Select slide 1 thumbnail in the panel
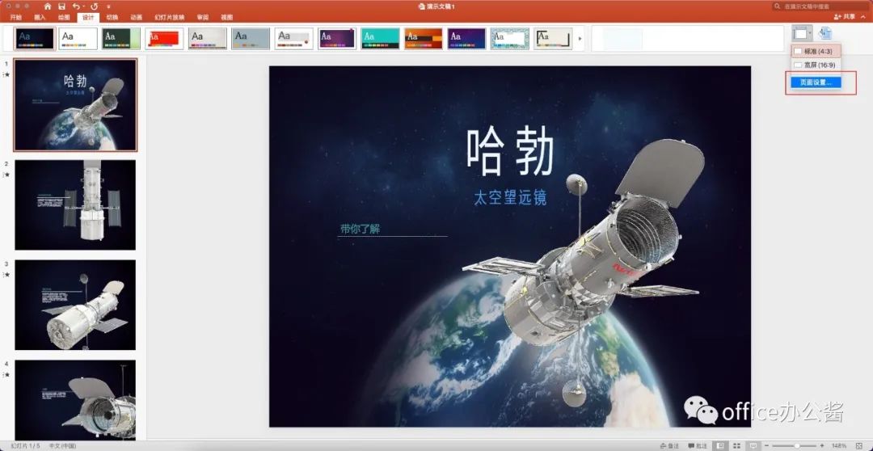Screen dimensions: 873x451 [75, 105]
